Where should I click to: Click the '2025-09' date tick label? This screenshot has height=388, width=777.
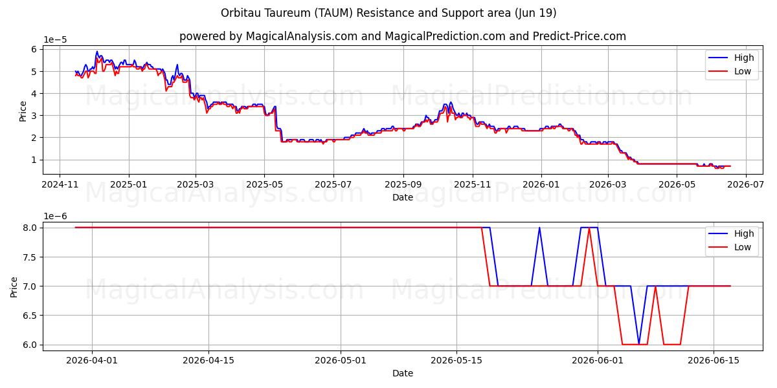click(x=403, y=186)
